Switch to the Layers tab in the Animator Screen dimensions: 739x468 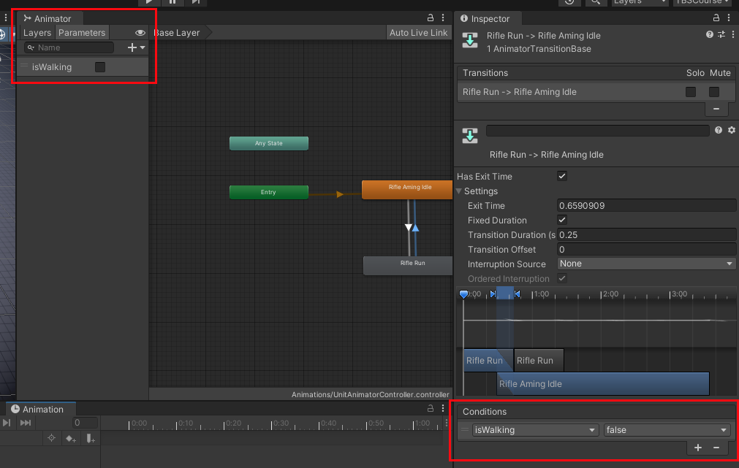[x=37, y=32]
